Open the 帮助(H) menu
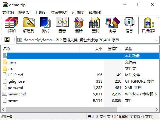 click(95, 12)
